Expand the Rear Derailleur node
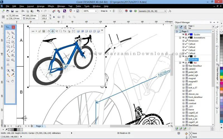 pos(183,66)
